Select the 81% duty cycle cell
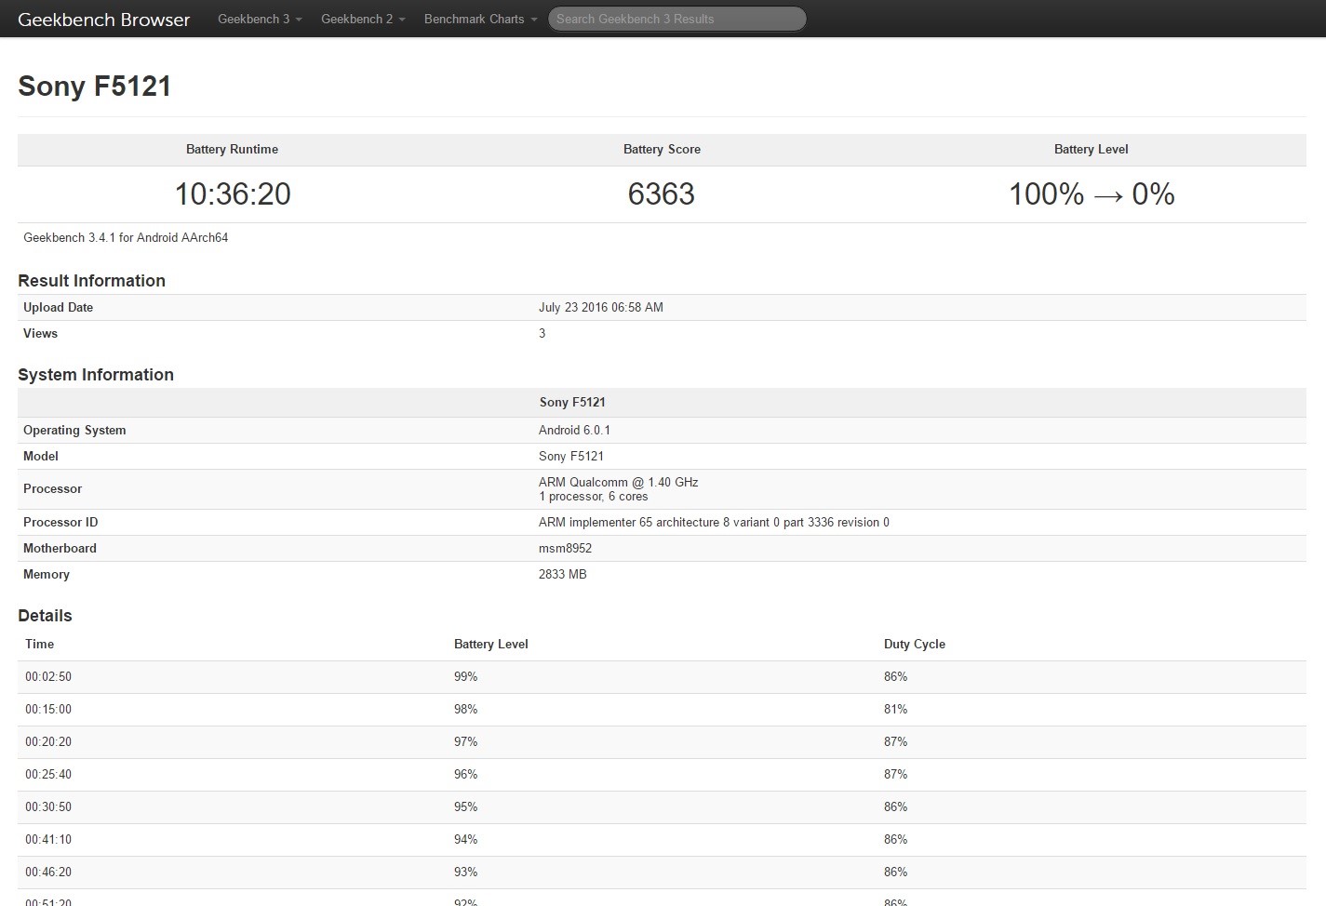Screen dimensions: 1326x906 click(x=895, y=709)
